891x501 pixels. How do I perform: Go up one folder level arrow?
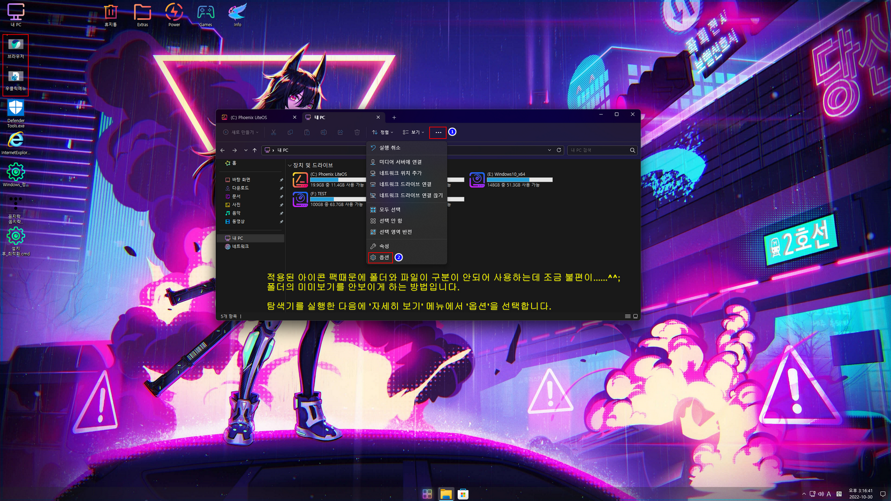[255, 150]
